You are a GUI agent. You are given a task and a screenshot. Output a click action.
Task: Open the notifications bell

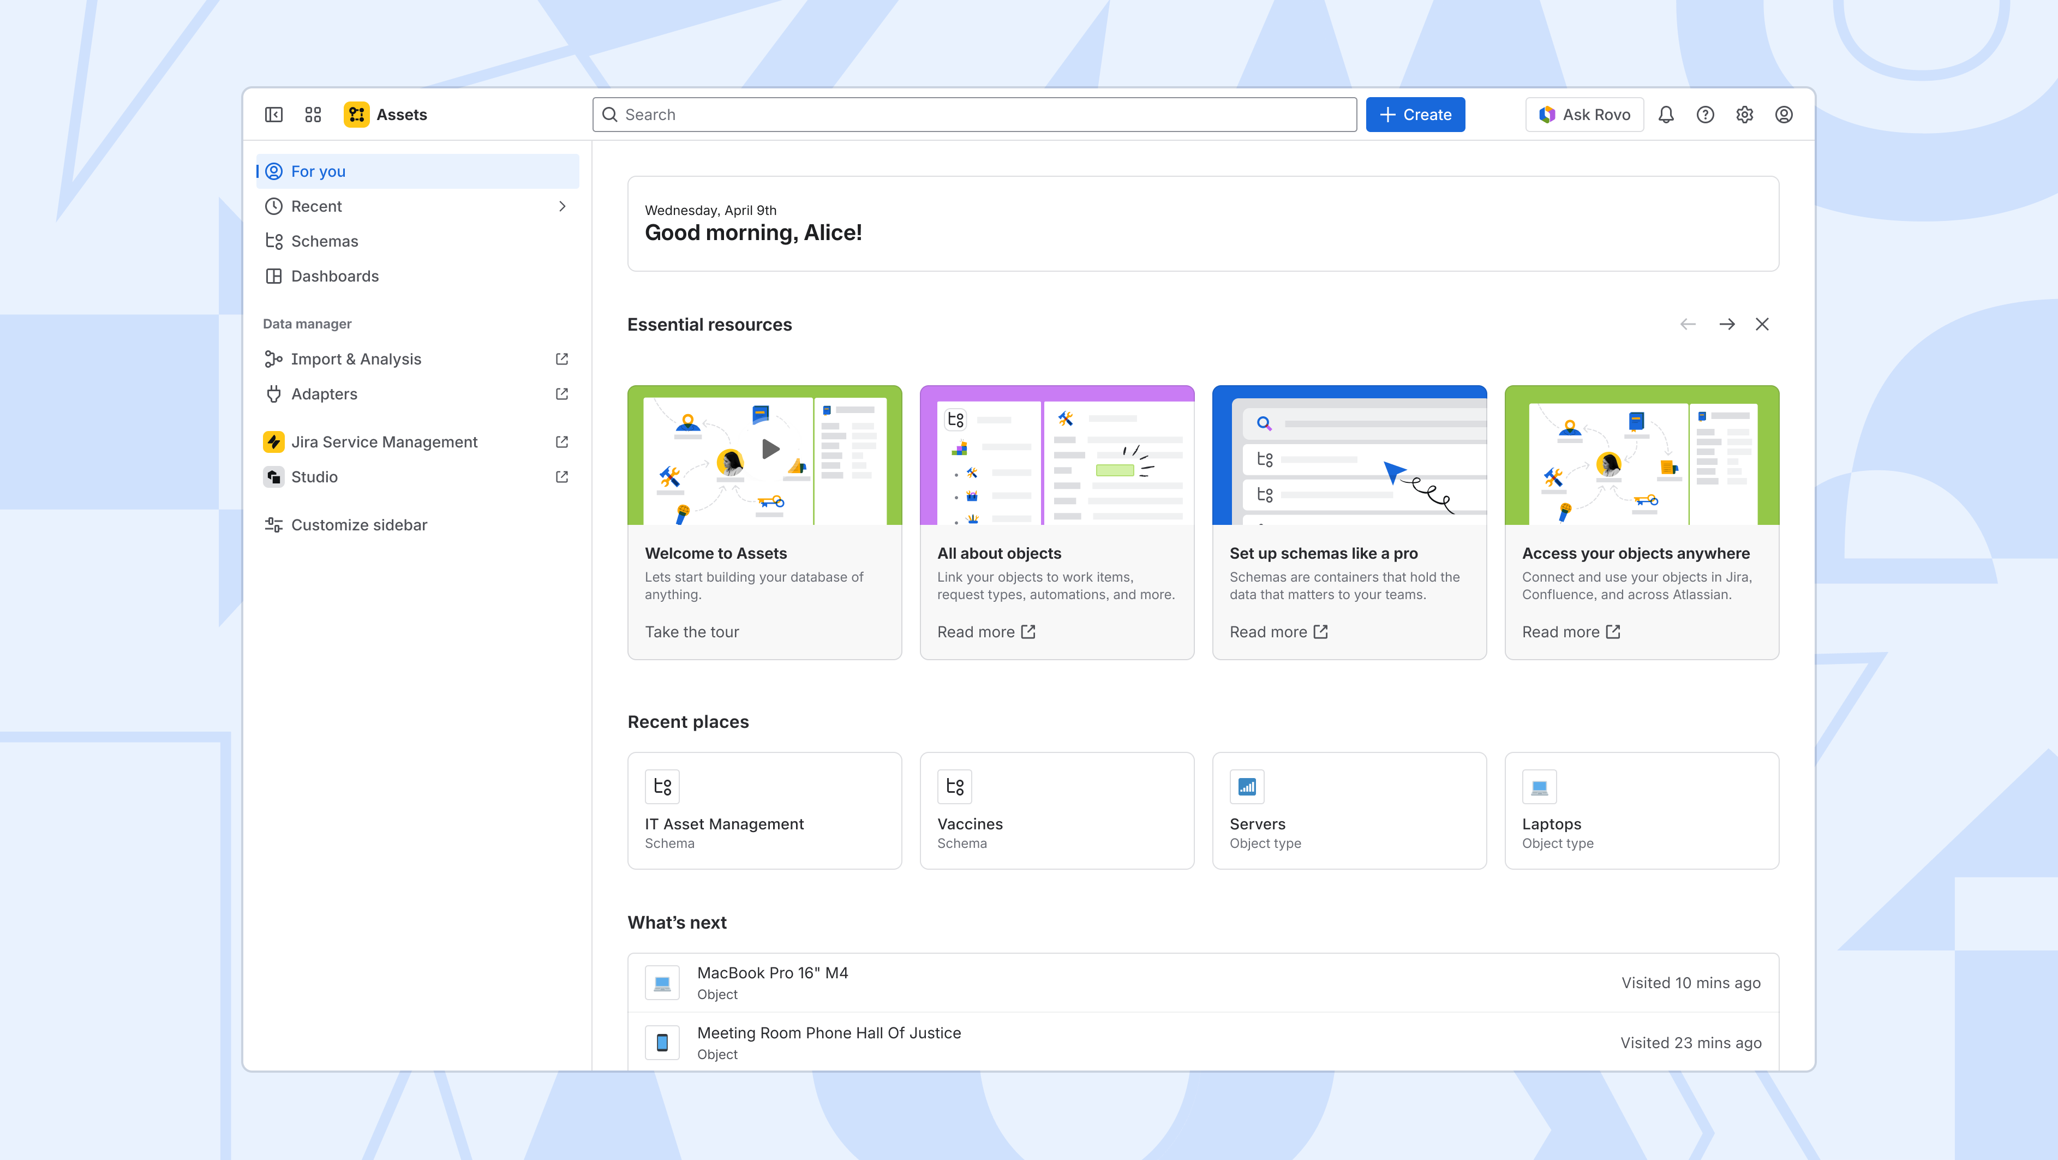(x=1666, y=114)
